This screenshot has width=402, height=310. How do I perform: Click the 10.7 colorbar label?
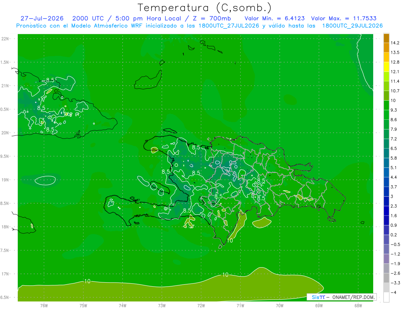point(395,91)
